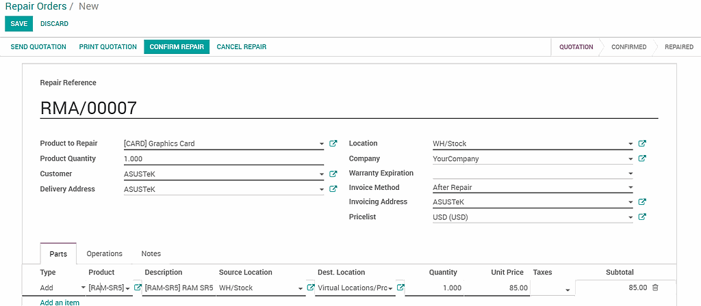Open external link for Company field
Screen dimensions: 701x306
coord(642,159)
